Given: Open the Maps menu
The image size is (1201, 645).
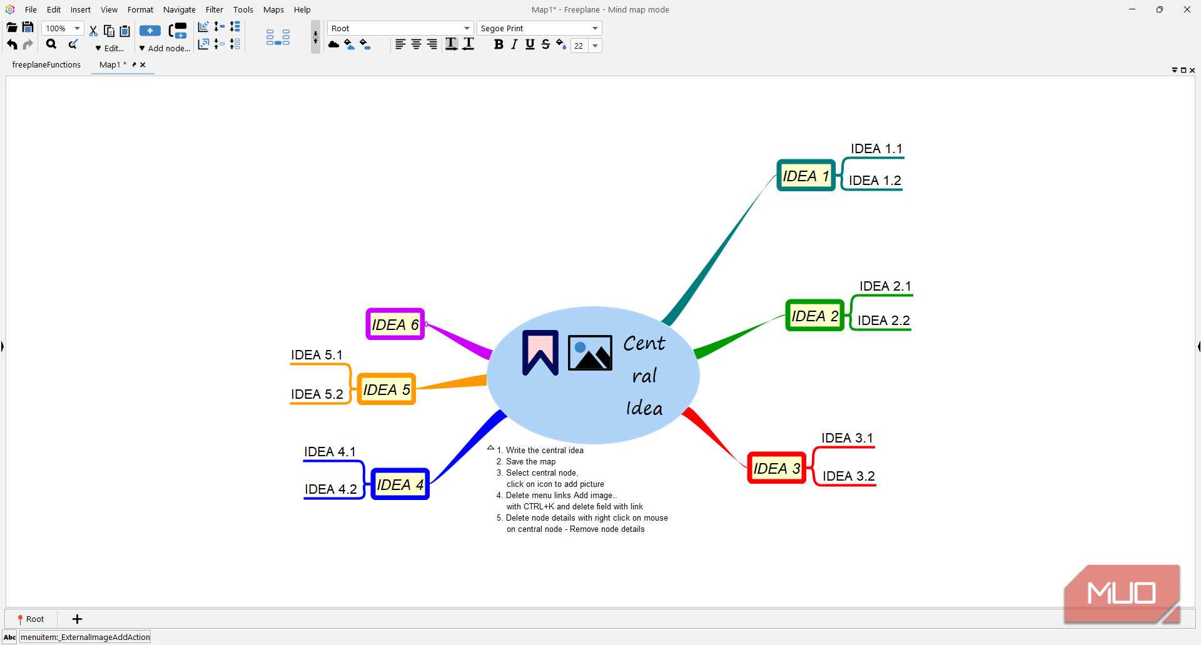Looking at the screenshot, I should point(273,9).
